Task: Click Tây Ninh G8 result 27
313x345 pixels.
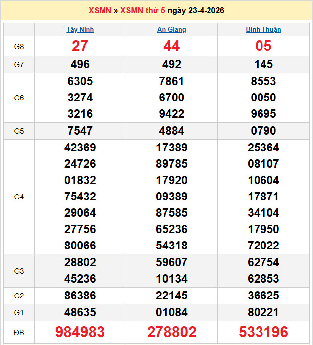Action: (80, 46)
